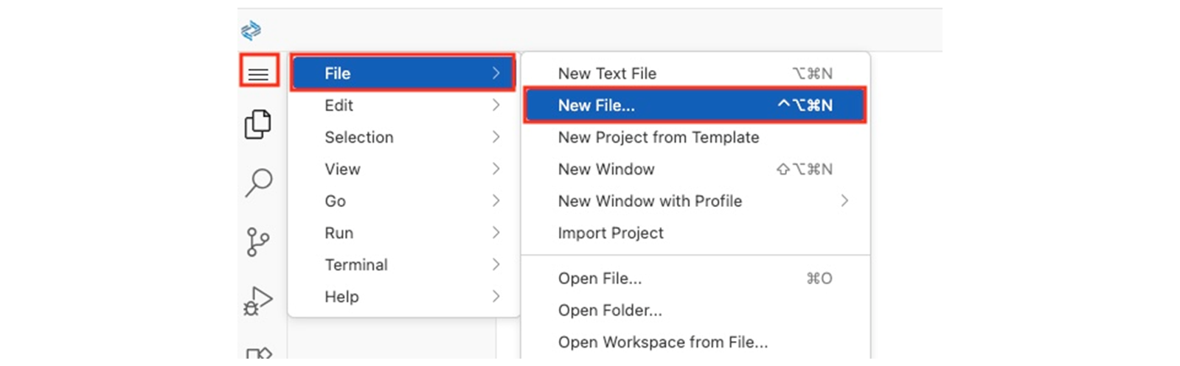This screenshot has width=1180, height=366.
Task: Expand New Window with Profile submenu arrow
Action: click(x=844, y=201)
